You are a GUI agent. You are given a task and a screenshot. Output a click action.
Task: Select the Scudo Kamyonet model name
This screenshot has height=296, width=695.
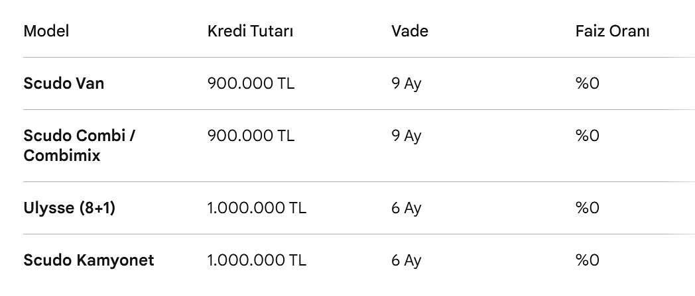tap(89, 260)
